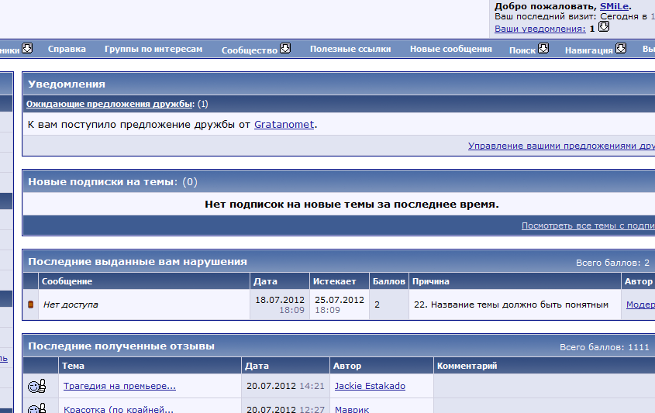Select the thumbs-up smiley beside Трагедия на премьере
The height and width of the screenshot is (413, 655).
[x=36, y=387]
